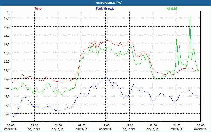Viewport: 211px width, 132px height.
Task: Click the 10,0 y-axis value
Action: pyautogui.click(x=7, y=79)
